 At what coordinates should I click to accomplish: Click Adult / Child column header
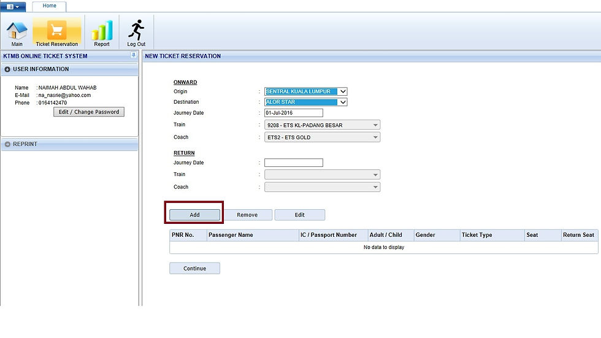click(391, 236)
